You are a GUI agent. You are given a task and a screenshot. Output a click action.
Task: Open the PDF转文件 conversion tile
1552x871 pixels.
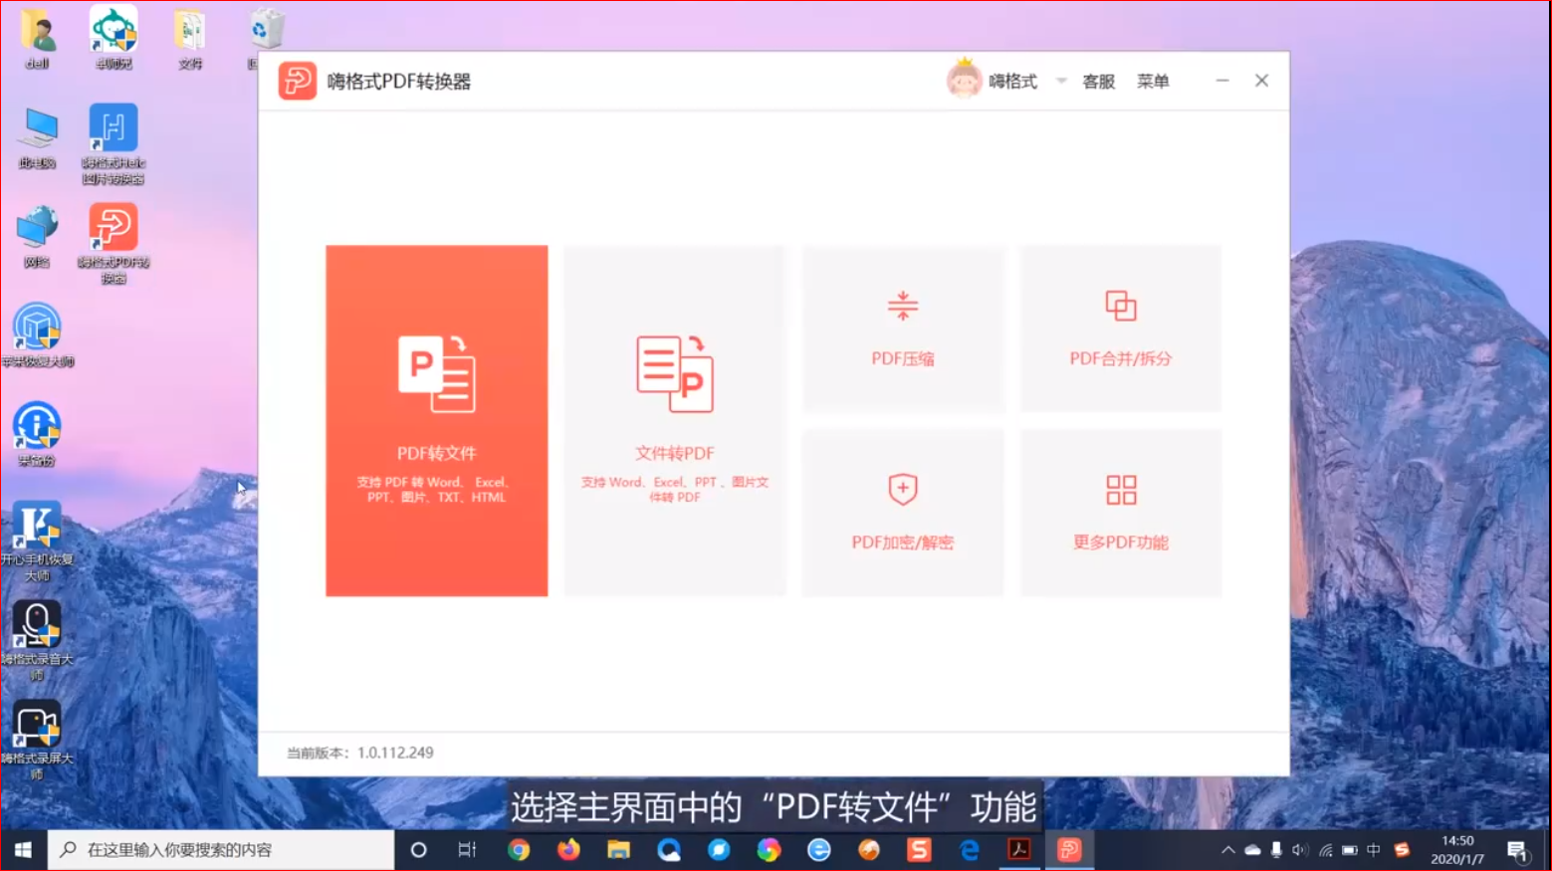coord(436,420)
